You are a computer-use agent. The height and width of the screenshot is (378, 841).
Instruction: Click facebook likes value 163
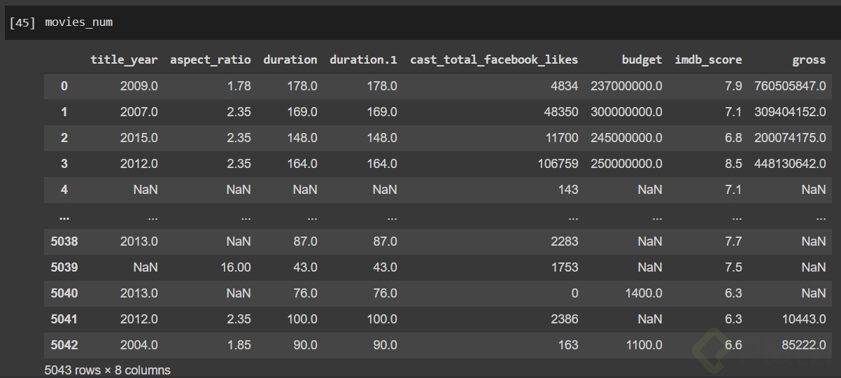point(569,344)
